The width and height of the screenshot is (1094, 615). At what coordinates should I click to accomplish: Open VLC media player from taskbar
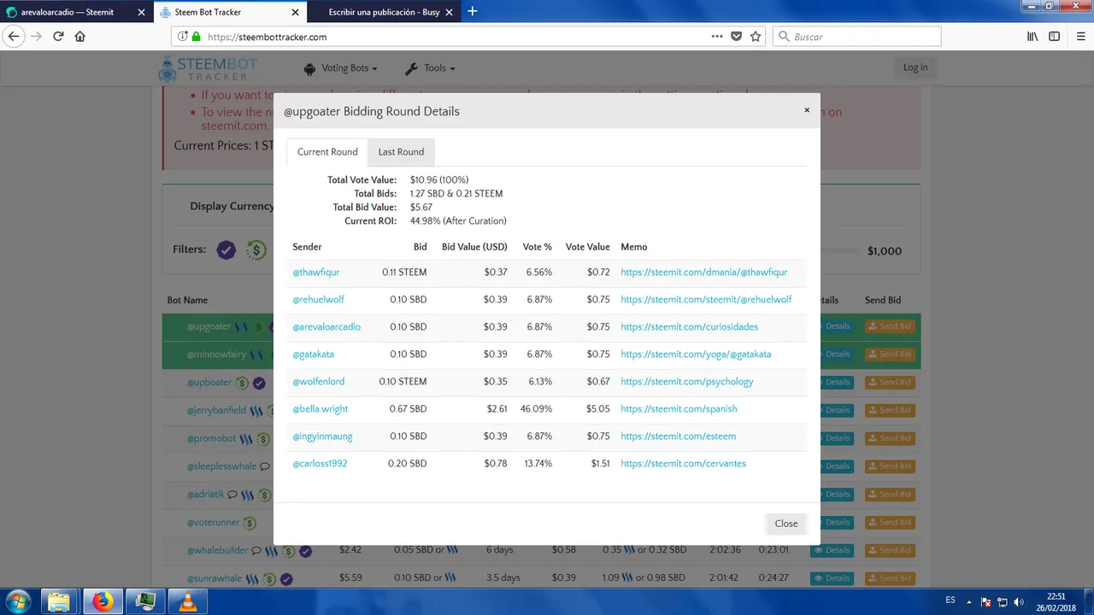point(188,601)
